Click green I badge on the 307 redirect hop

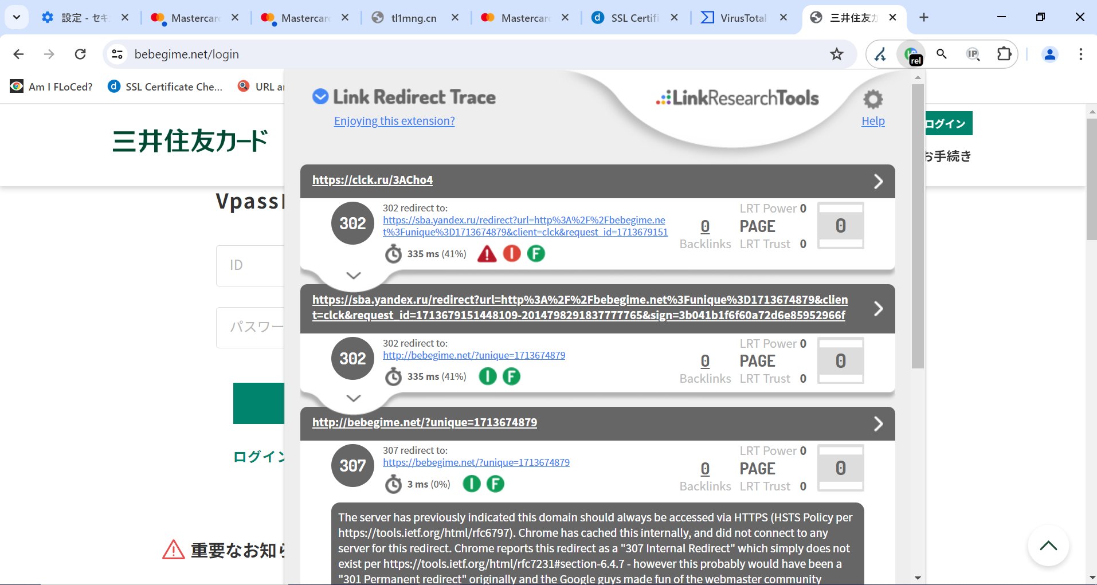tap(472, 484)
